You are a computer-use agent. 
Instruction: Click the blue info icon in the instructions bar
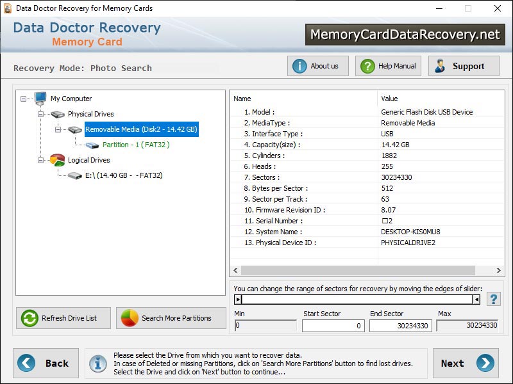point(97,363)
